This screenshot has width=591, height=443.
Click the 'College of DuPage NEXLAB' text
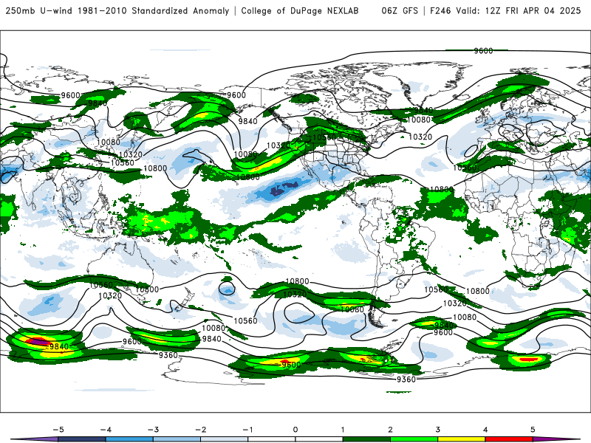[x=300, y=10]
